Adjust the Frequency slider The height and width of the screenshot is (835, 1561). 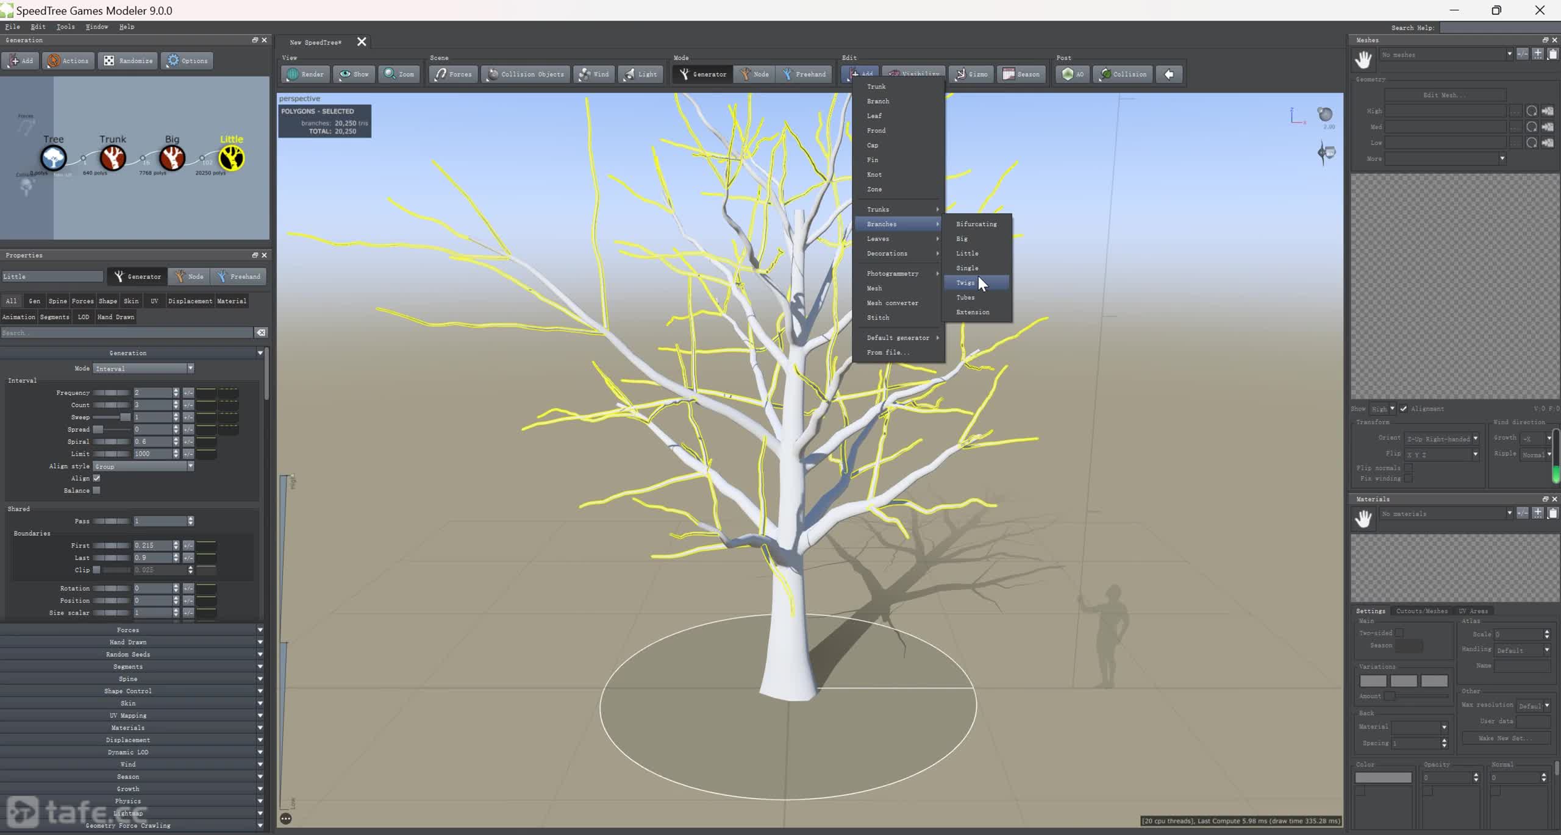pos(111,393)
